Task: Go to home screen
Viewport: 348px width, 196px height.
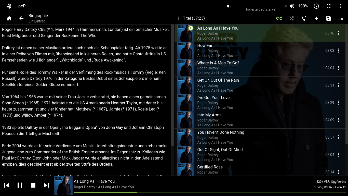Action: [x=9, y=18]
